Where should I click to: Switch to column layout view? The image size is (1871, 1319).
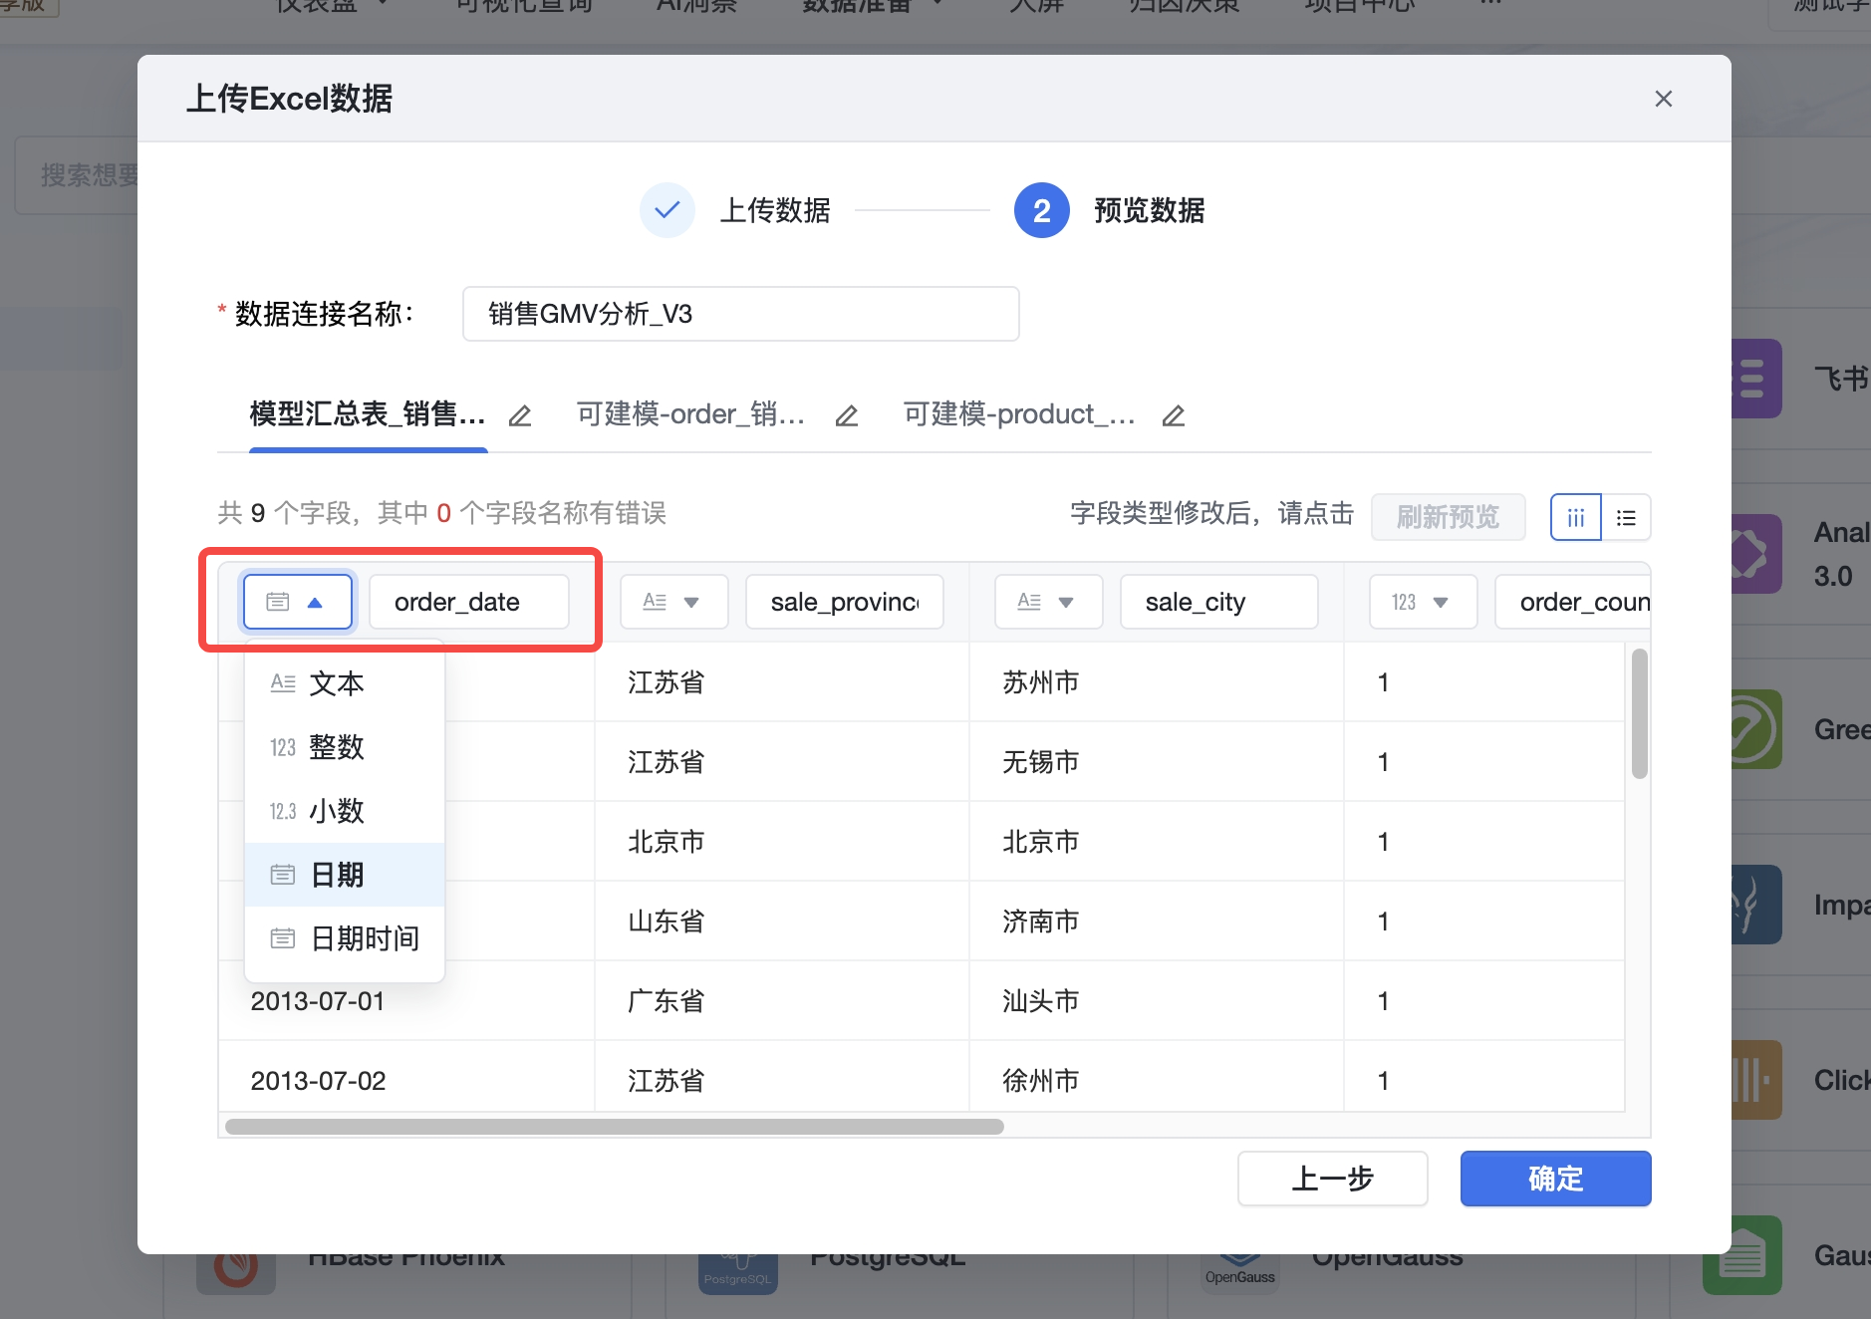pos(1575,517)
